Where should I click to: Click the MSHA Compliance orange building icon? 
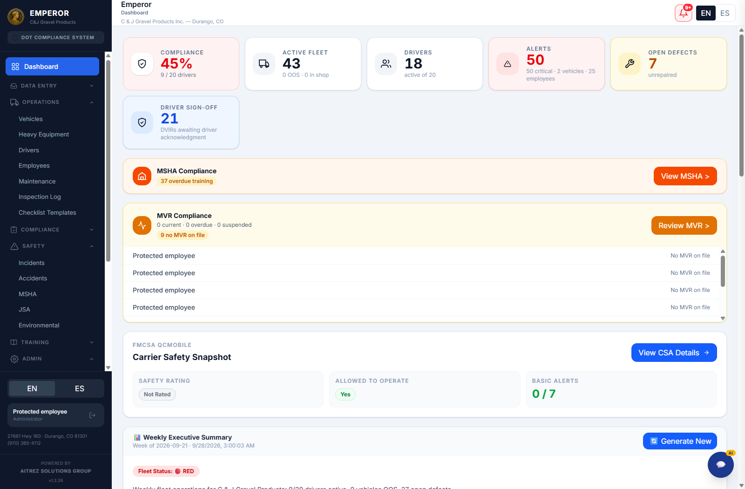pyautogui.click(x=142, y=176)
